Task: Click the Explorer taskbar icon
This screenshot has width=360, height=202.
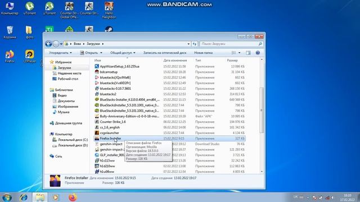Action: (x=40, y=198)
